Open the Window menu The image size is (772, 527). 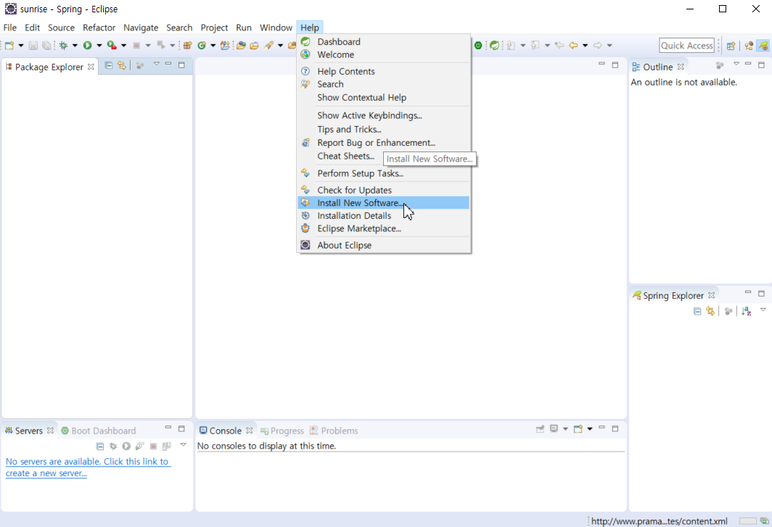pyautogui.click(x=276, y=28)
